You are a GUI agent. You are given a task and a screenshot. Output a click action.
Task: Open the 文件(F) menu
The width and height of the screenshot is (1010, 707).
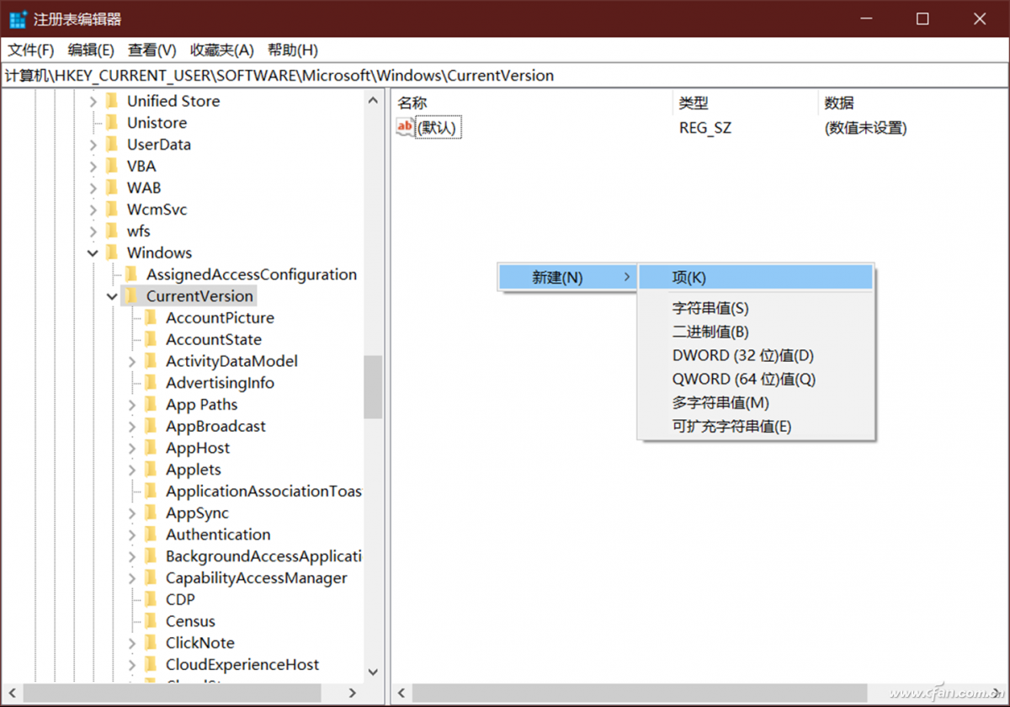pos(31,50)
